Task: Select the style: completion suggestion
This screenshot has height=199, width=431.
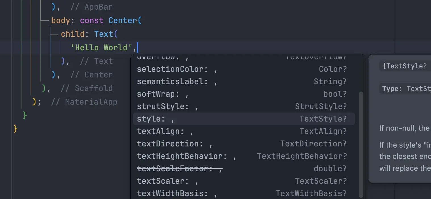Action: point(244,119)
